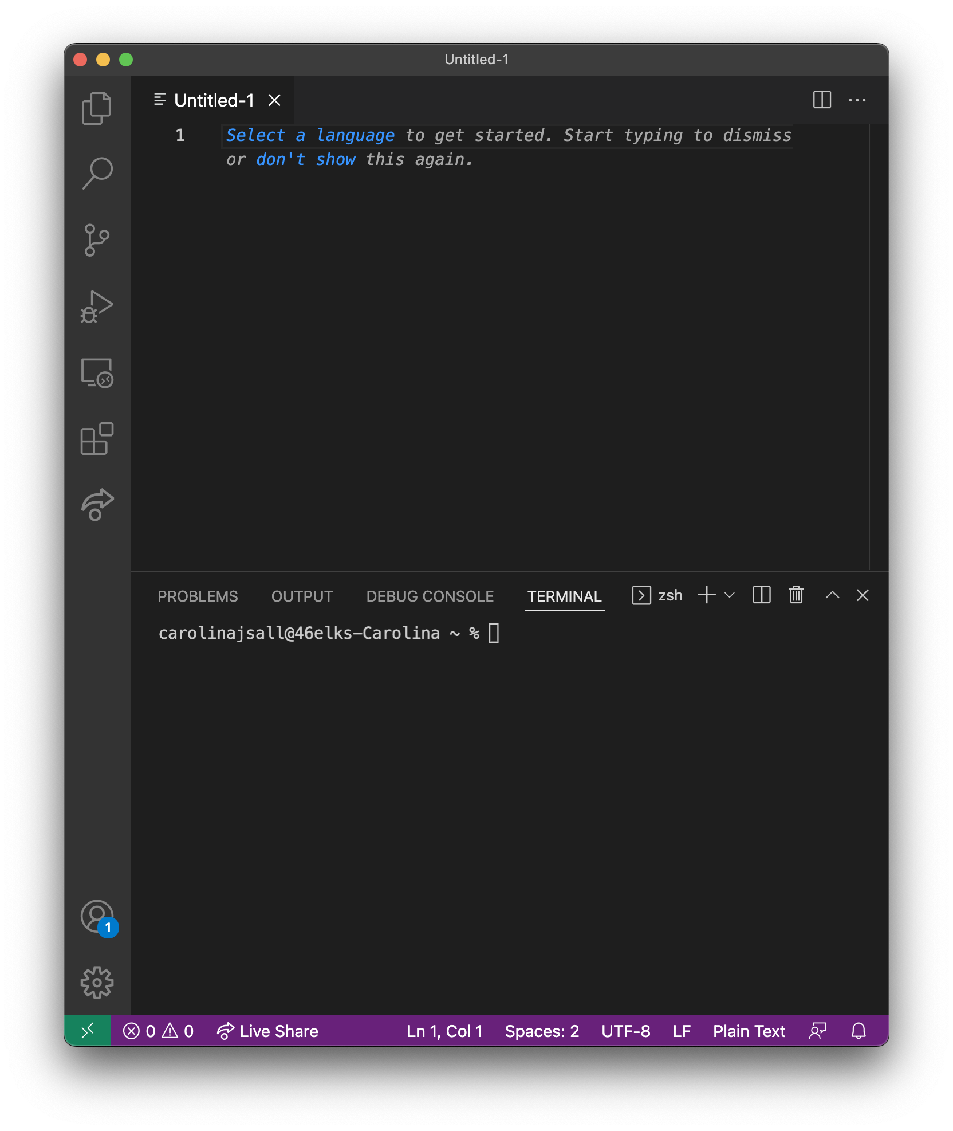Image resolution: width=953 pixels, height=1131 pixels.
Task: Switch to the DEBUG CONSOLE tab
Action: (x=429, y=596)
